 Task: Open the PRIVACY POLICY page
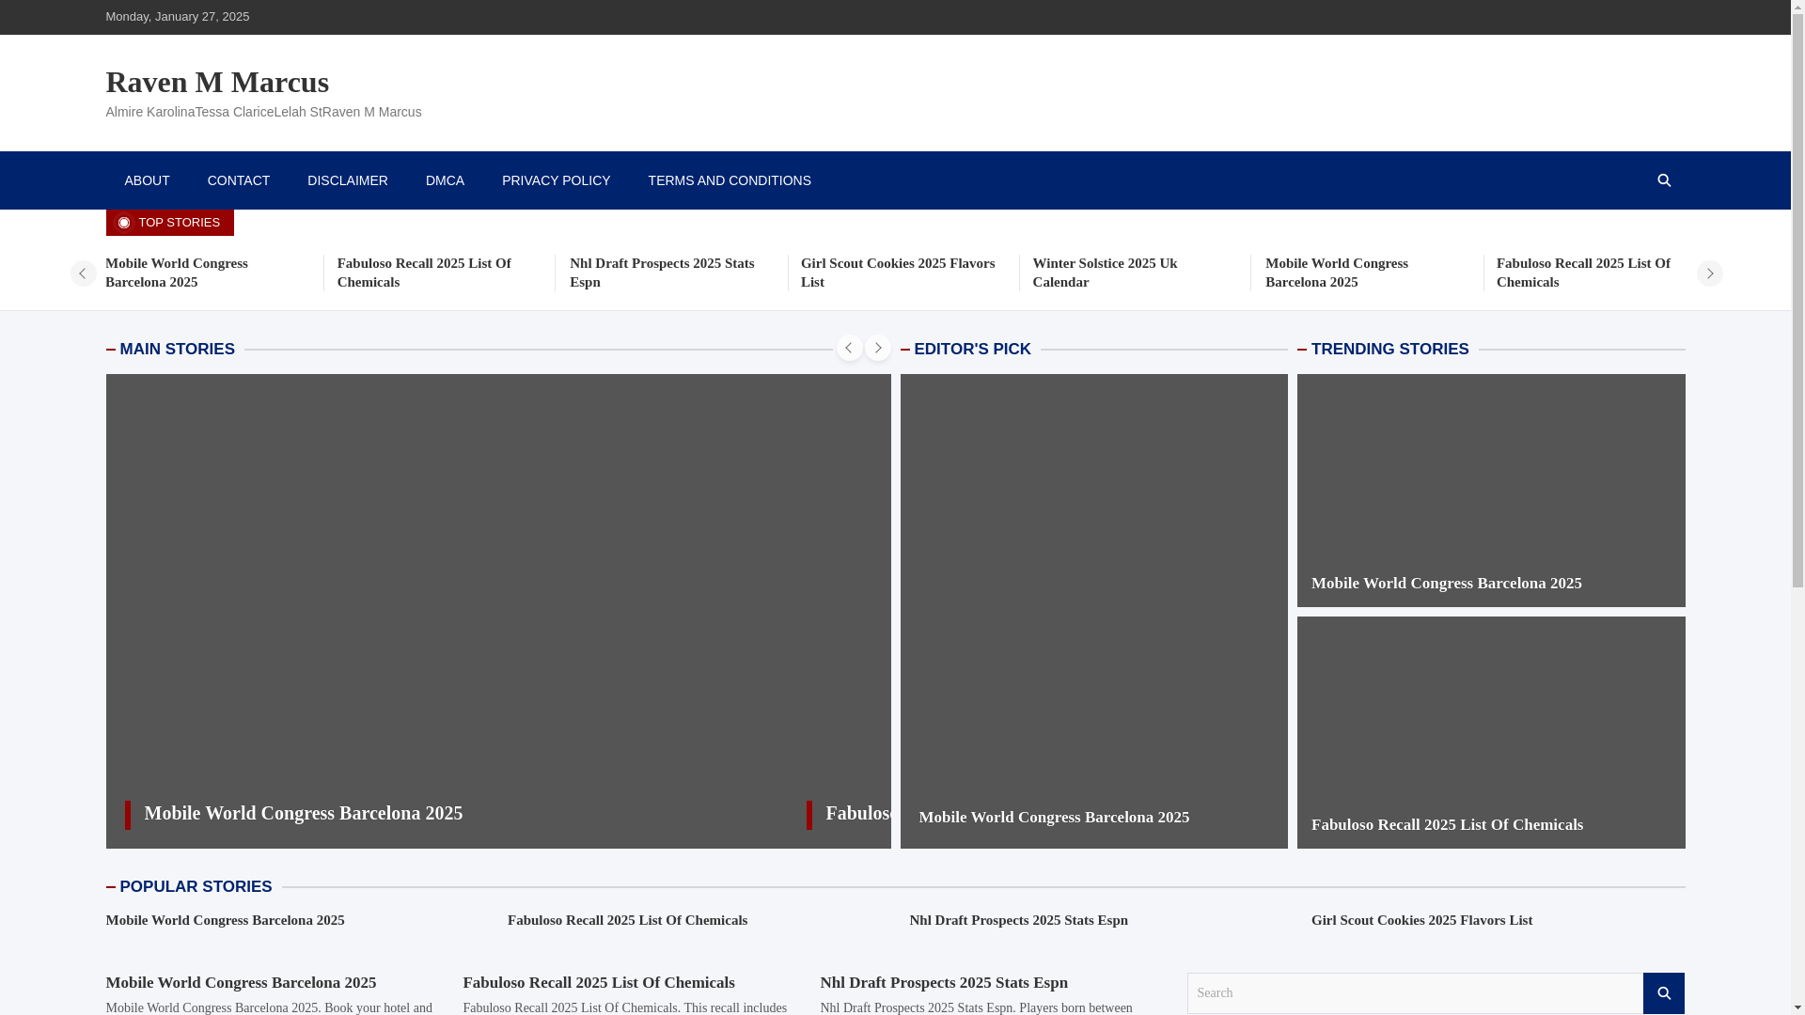pos(556,180)
